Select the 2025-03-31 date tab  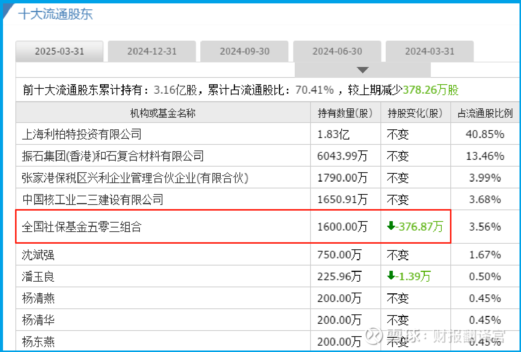[x=59, y=51]
